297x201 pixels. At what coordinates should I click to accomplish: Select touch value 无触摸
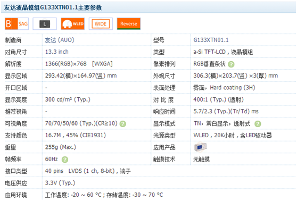(201, 160)
